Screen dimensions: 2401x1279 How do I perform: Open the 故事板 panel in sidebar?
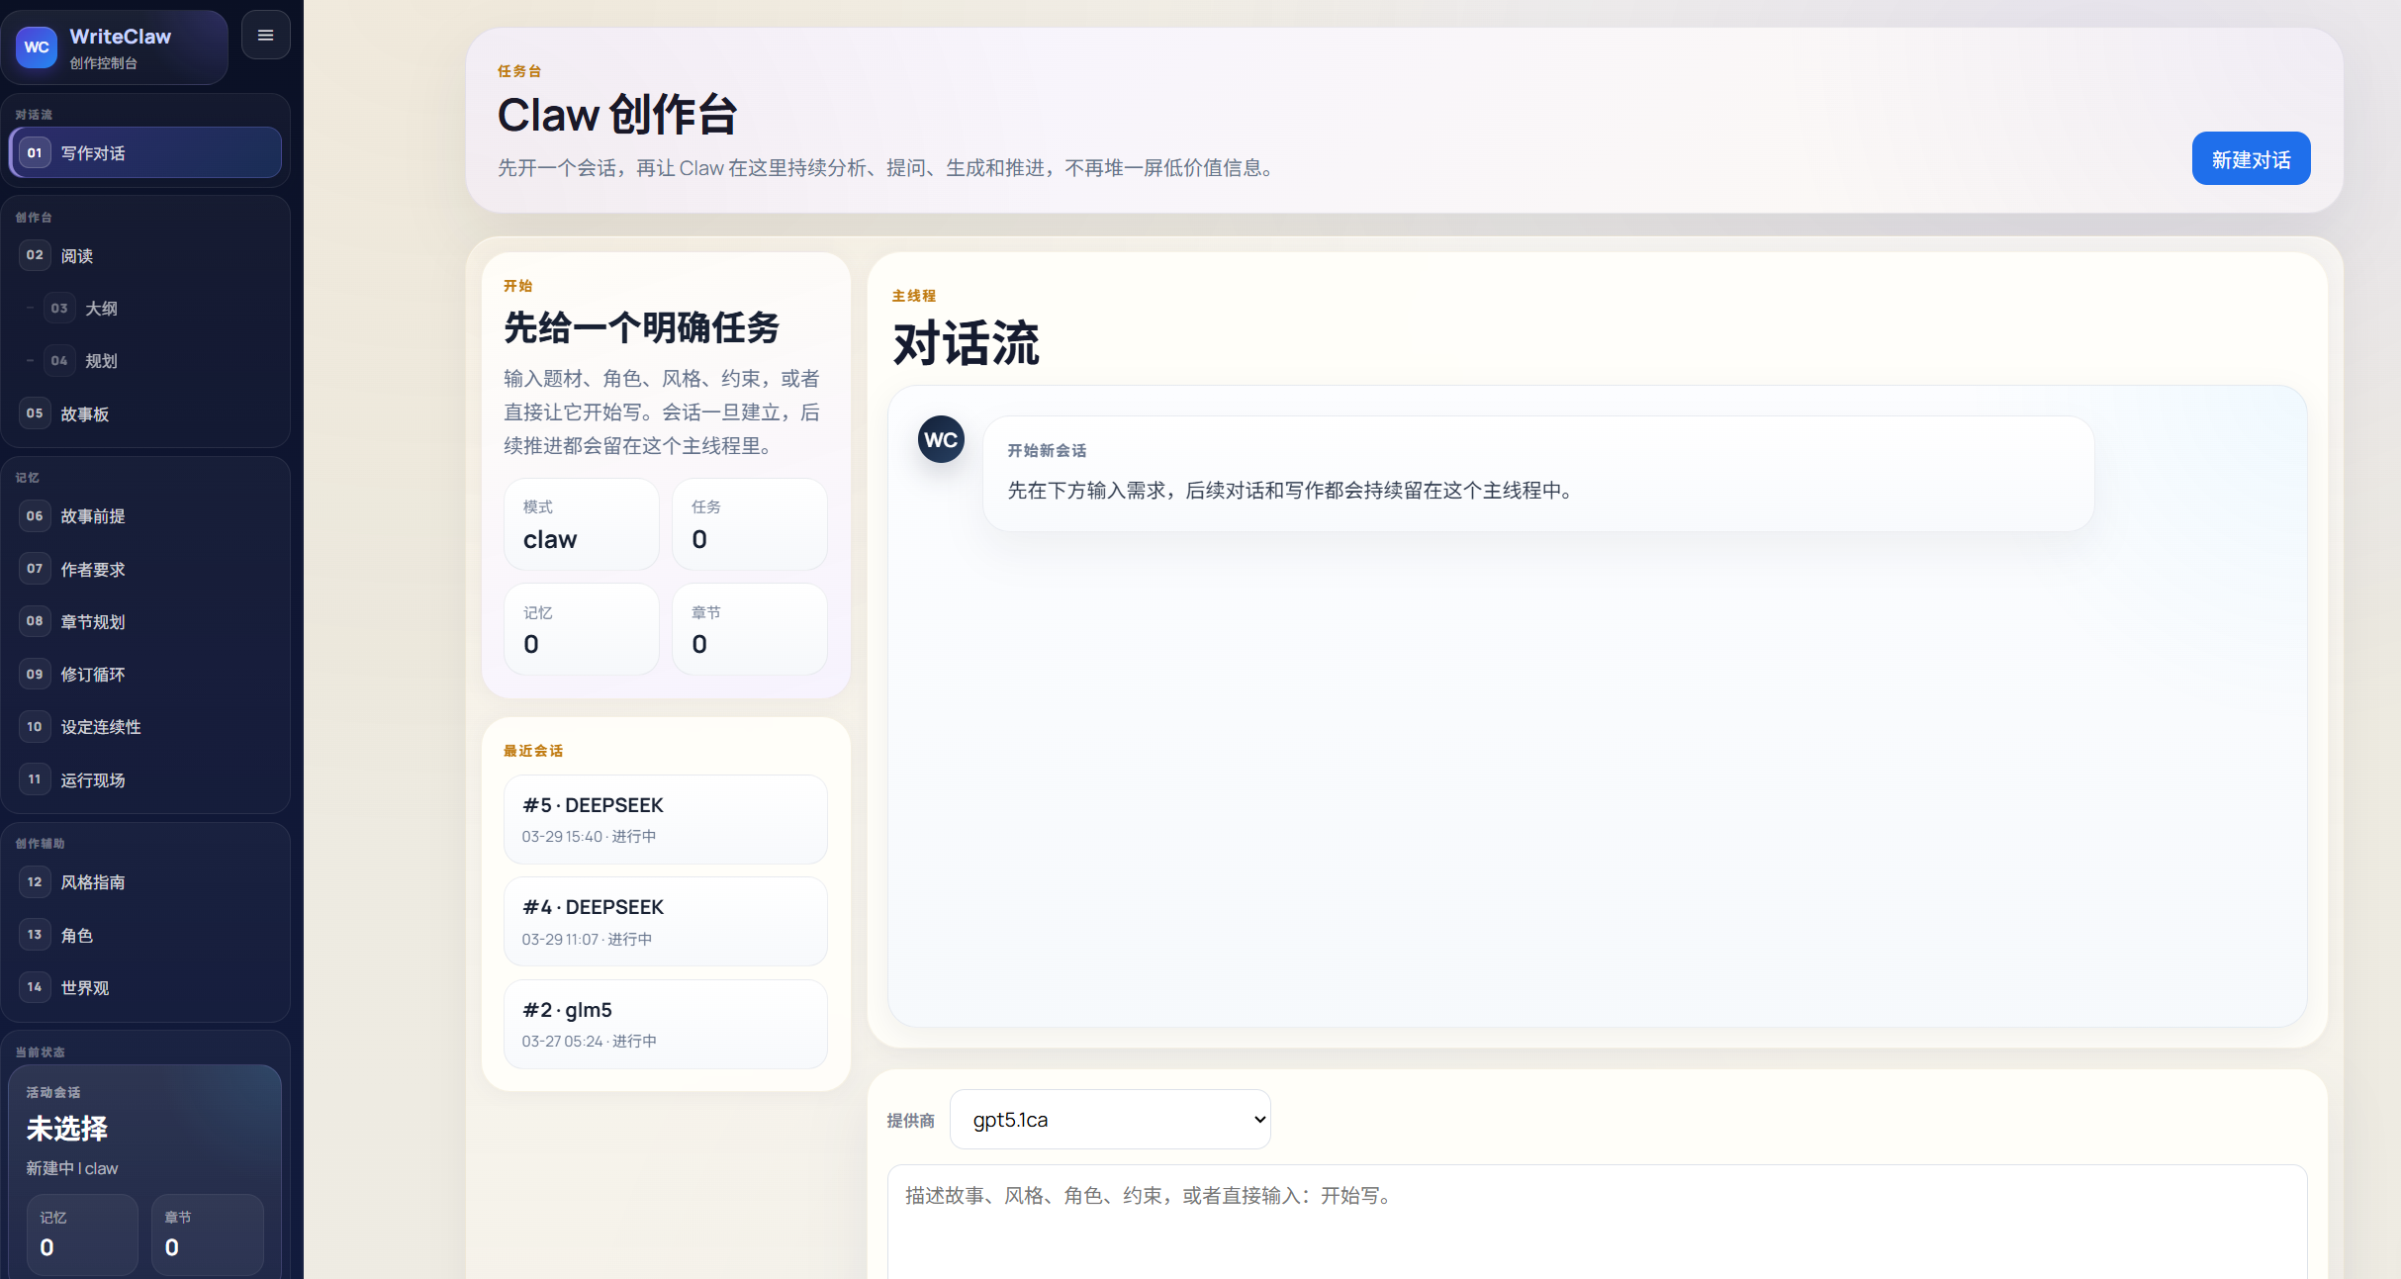(x=145, y=413)
